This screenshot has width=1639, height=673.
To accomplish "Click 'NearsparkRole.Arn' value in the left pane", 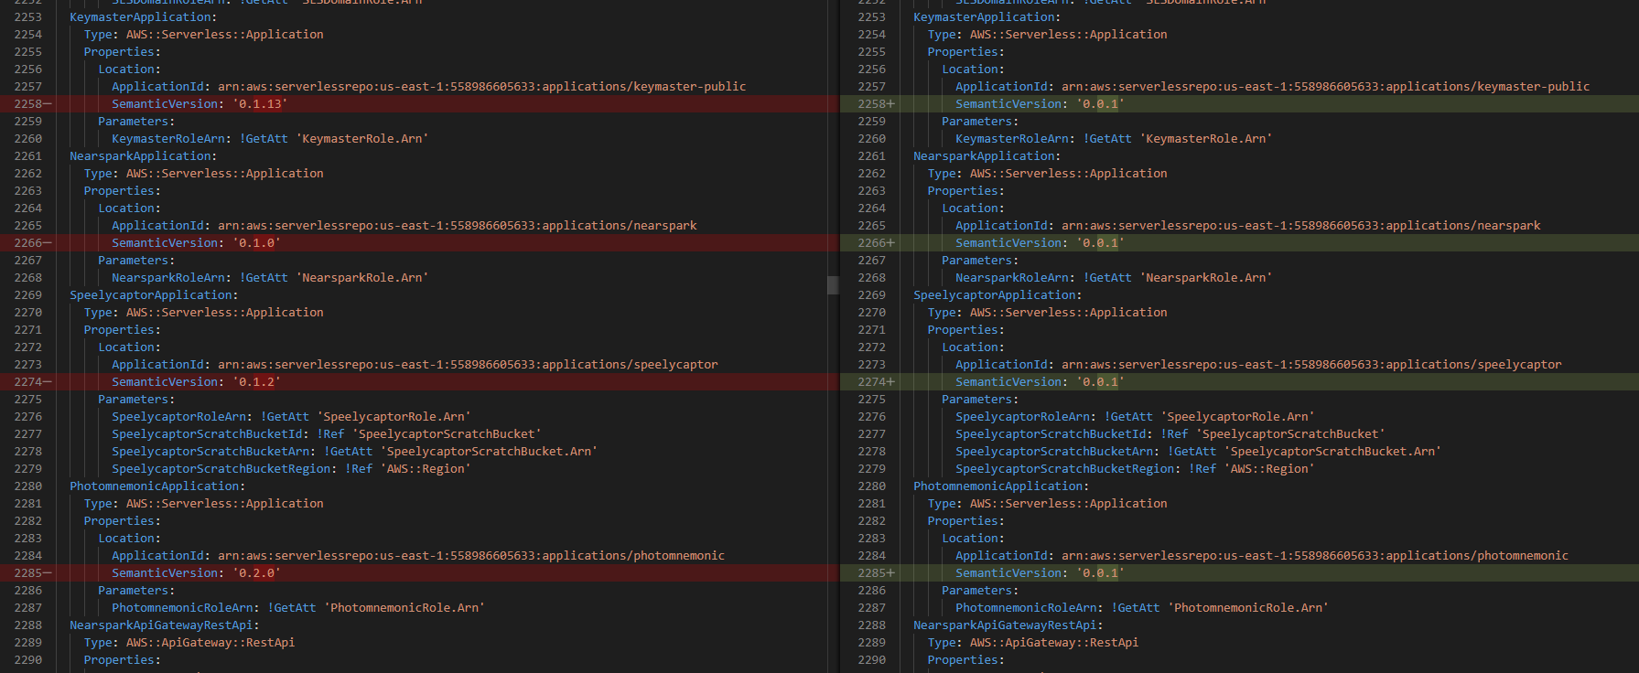I will (361, 278).
